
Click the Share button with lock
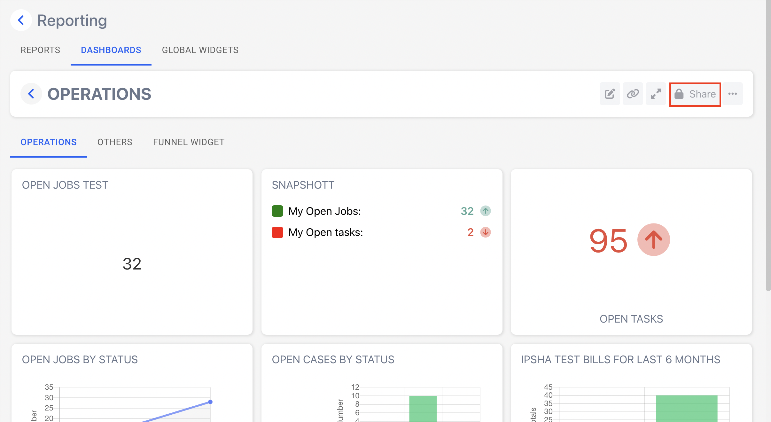(695, 94)
